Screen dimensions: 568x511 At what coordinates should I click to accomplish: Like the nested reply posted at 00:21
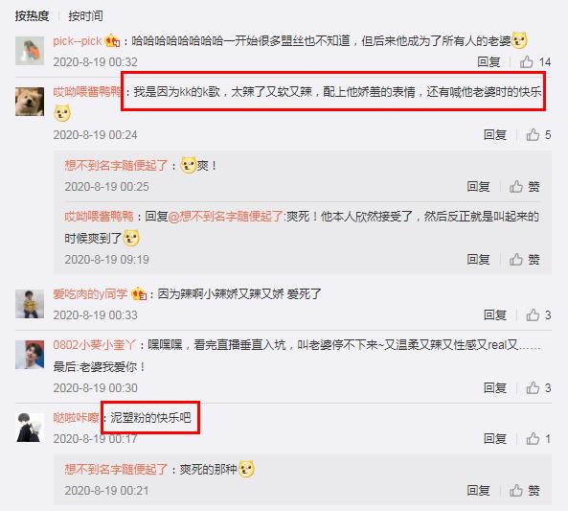tap(525, 491)
